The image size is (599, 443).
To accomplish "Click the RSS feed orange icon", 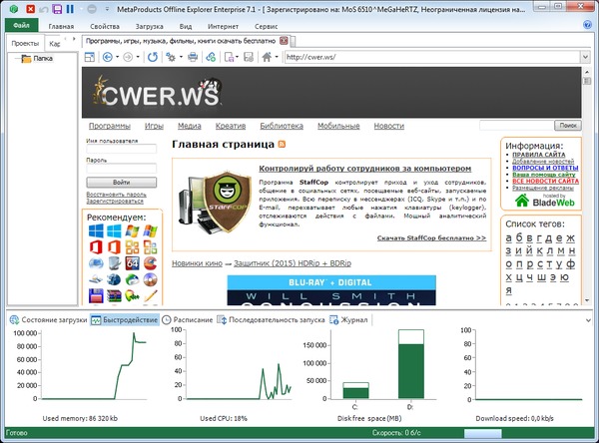I will pyautogui.click(x=282, y=144).
